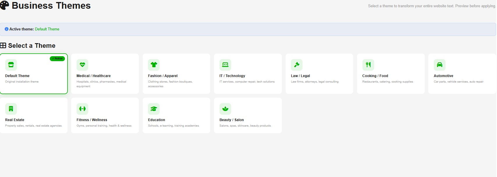Click the palette icon beside Business Themes
The height and width of the screenshot is (177, 497).
4,5
